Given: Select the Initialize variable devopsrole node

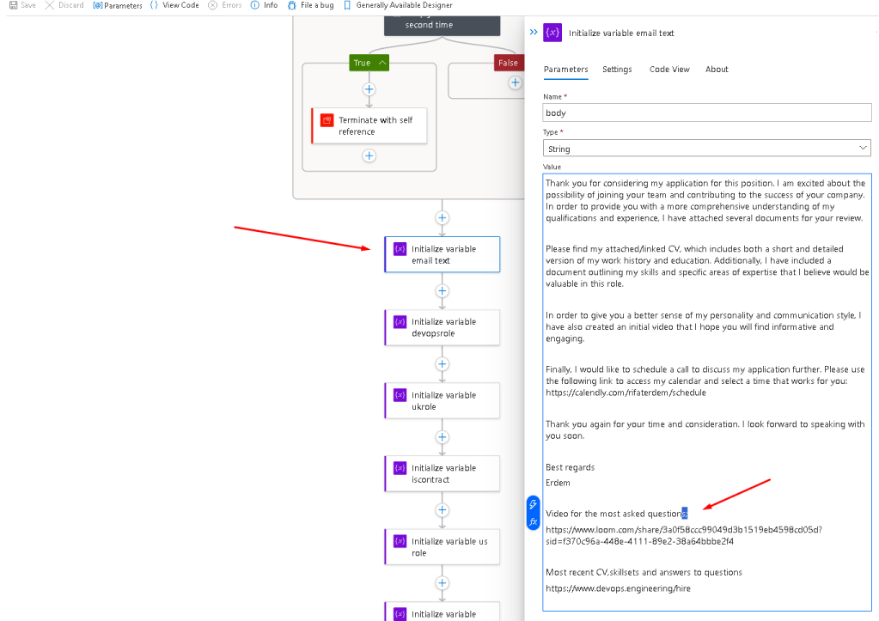Looking at the screenshot, I should tap(443, 327).
